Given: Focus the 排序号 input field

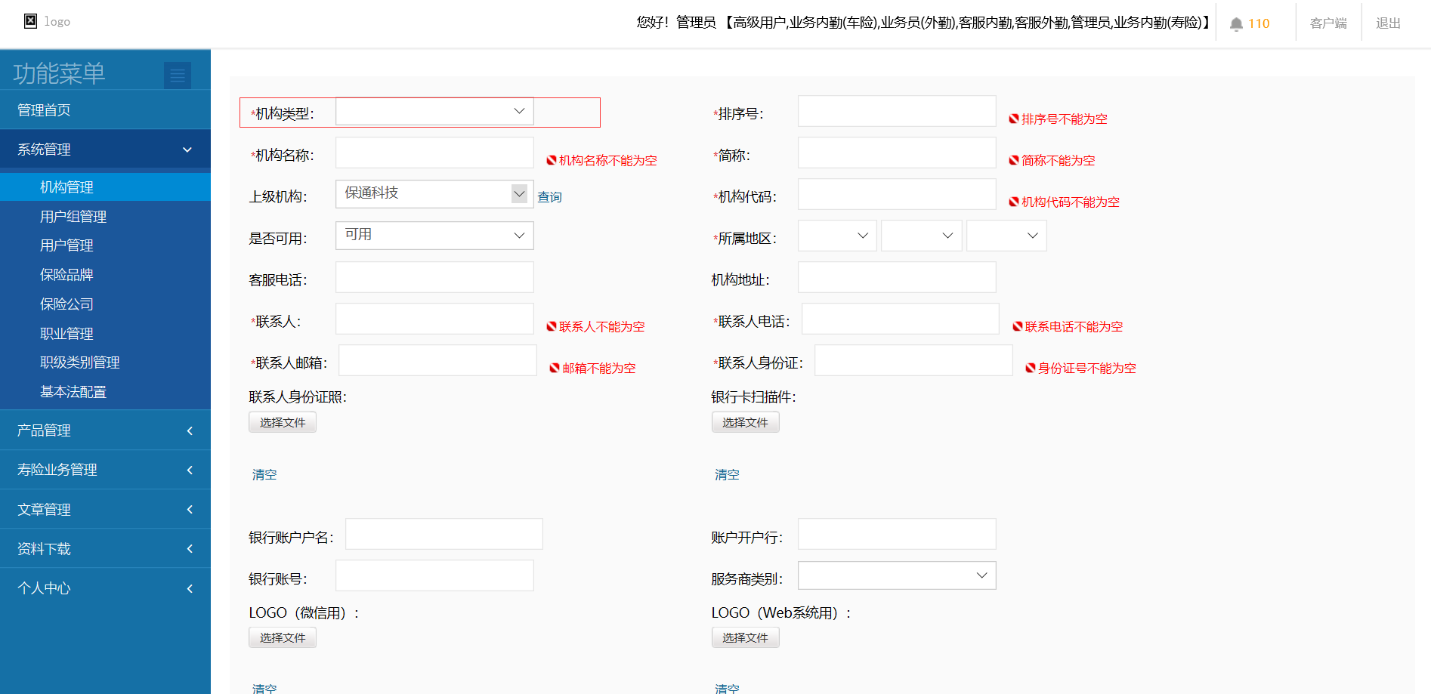Looking at the screenshot, I should click(x=897, y=111).
